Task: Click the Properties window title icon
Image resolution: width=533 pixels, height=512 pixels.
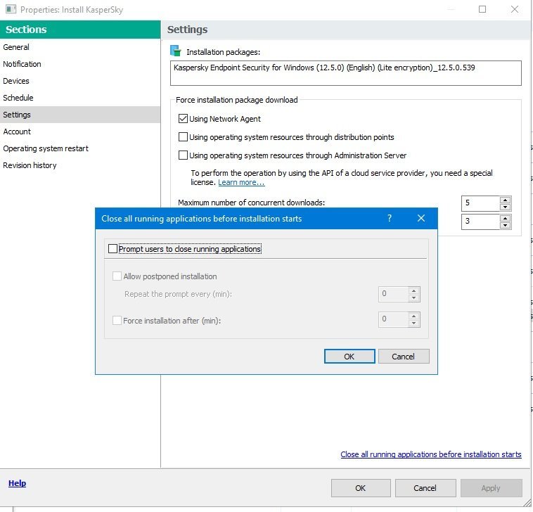Action: tap(11, 9)
